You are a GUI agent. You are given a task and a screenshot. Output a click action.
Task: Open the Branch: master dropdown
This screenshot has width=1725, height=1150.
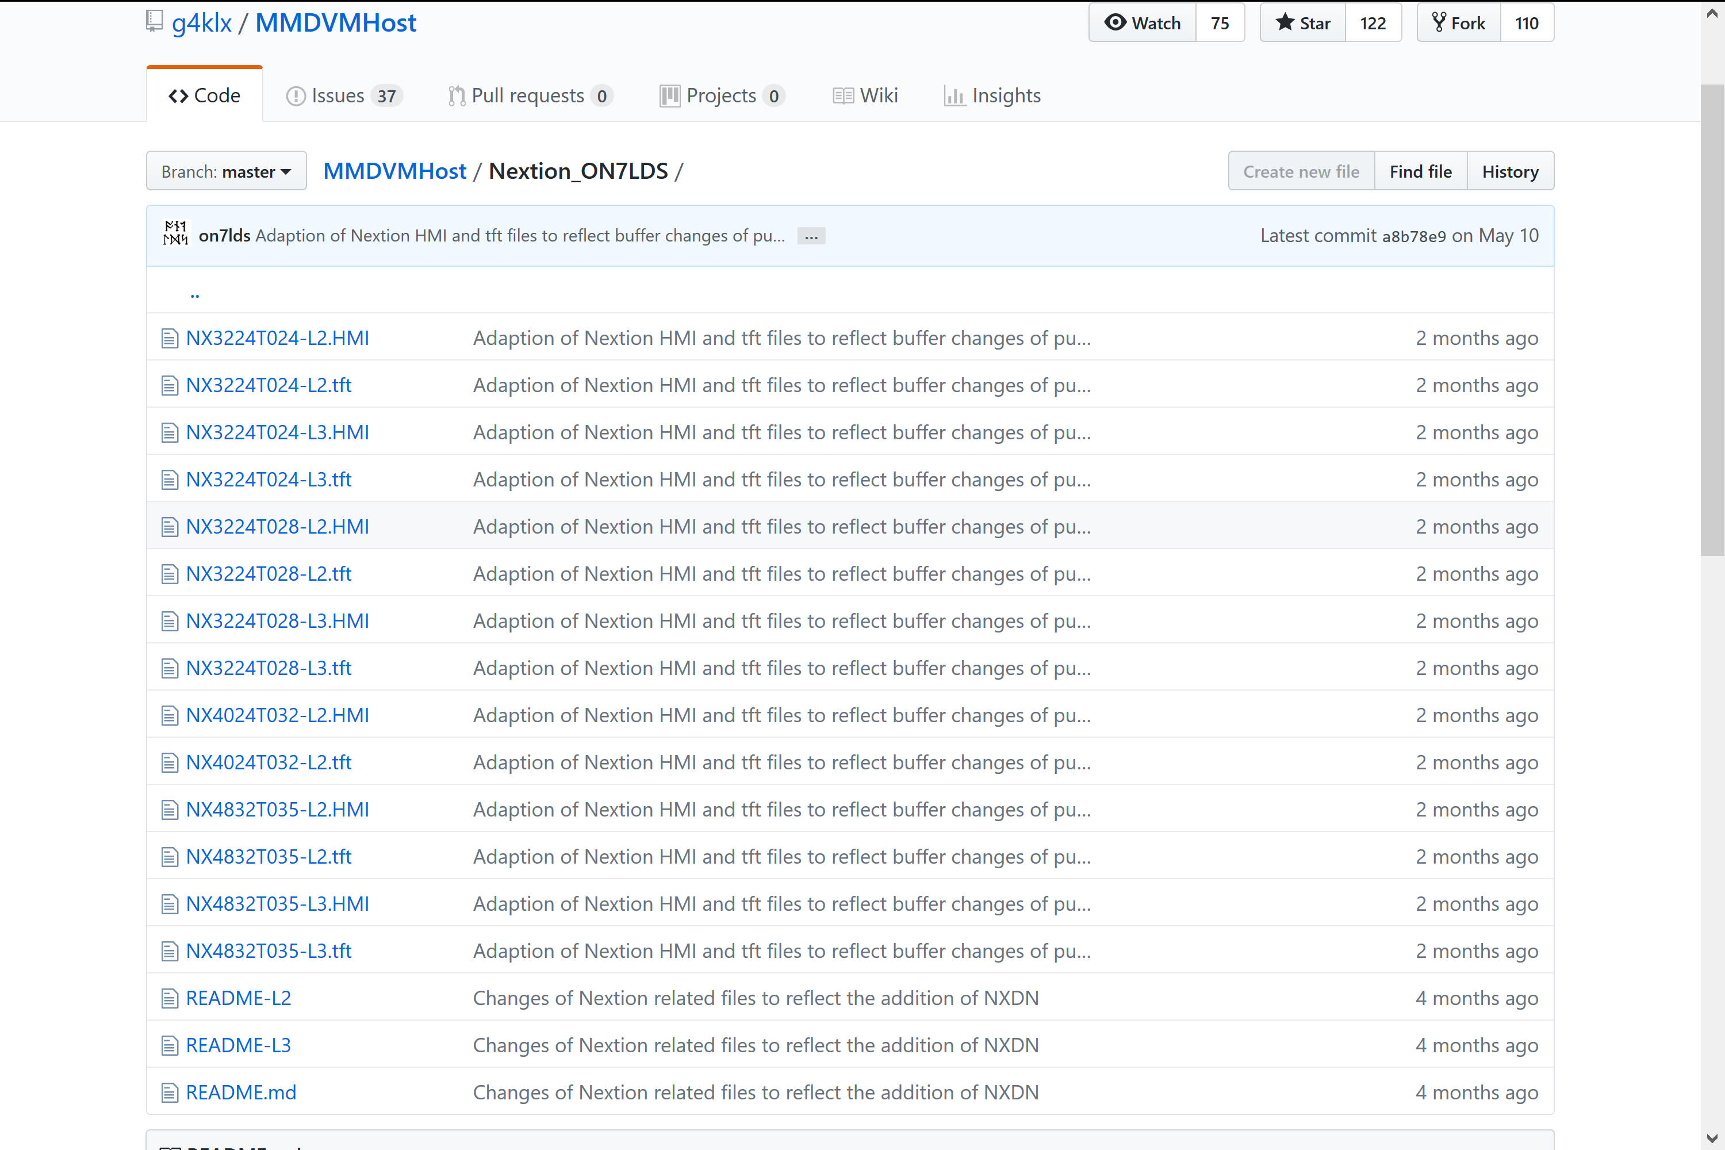coord(226,171)
